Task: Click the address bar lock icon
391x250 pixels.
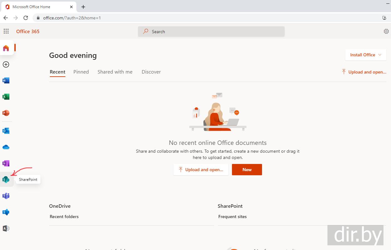Action: point(38,18)
